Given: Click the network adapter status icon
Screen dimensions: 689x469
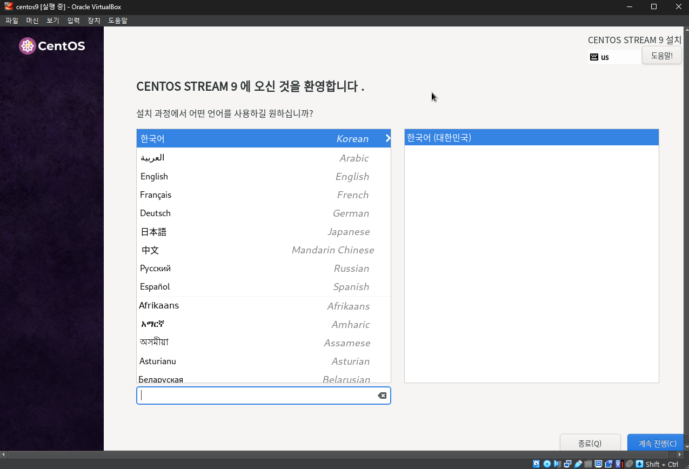Looking at the screenshot, I should (x=567, y=464).
